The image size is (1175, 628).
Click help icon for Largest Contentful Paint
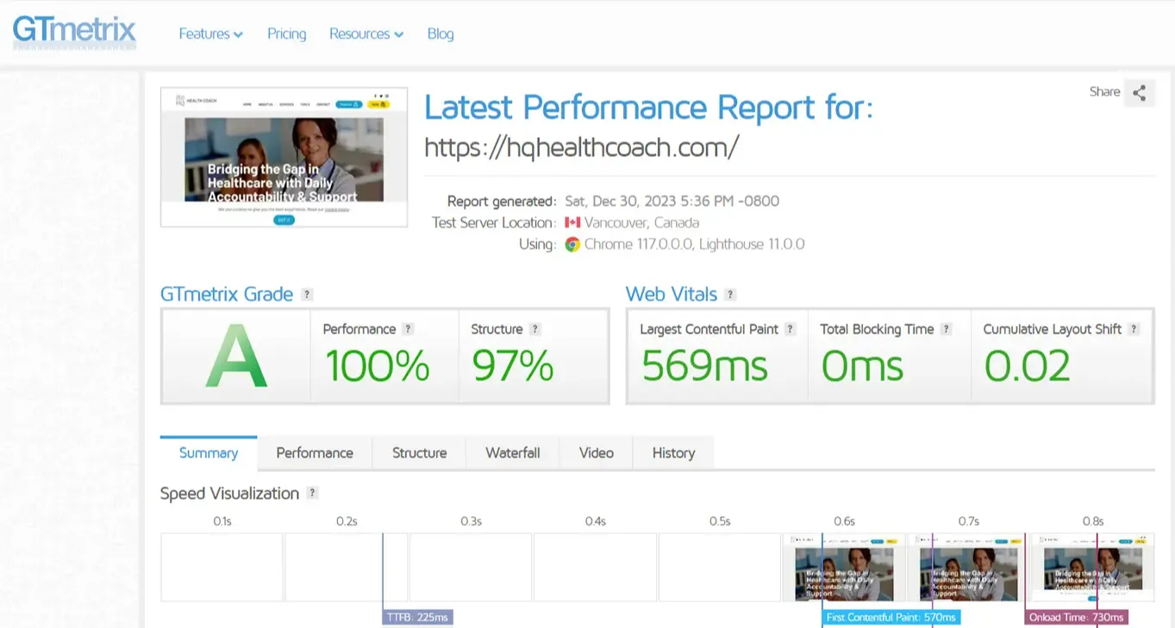pos(791,329)
